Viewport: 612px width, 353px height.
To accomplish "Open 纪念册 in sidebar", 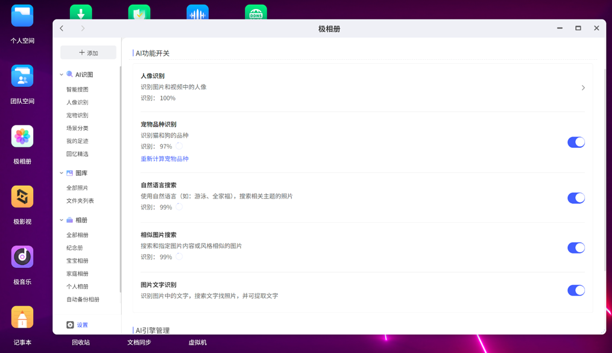I will point(75,248).
